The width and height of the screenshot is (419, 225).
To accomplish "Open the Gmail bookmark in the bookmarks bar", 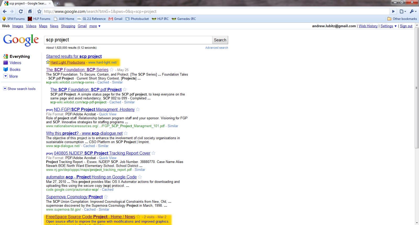I will [x=115, y=19].
